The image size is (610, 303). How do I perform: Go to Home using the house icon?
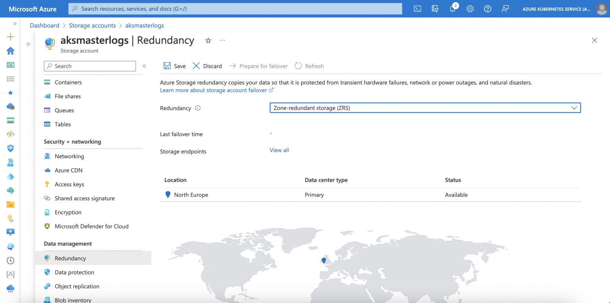10,51
